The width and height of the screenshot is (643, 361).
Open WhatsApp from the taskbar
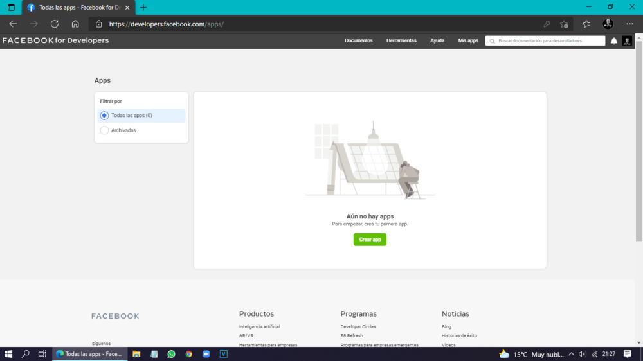click(171, 354)
